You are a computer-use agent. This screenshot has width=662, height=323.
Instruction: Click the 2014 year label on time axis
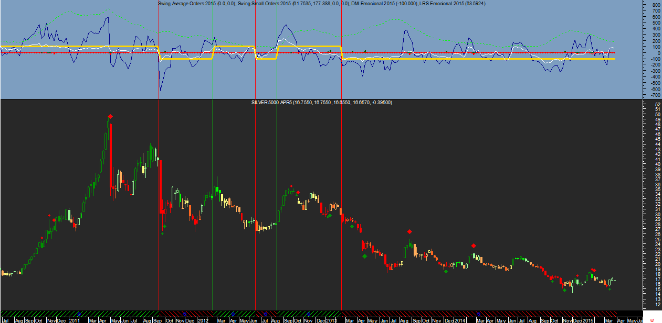pos(460,320)
